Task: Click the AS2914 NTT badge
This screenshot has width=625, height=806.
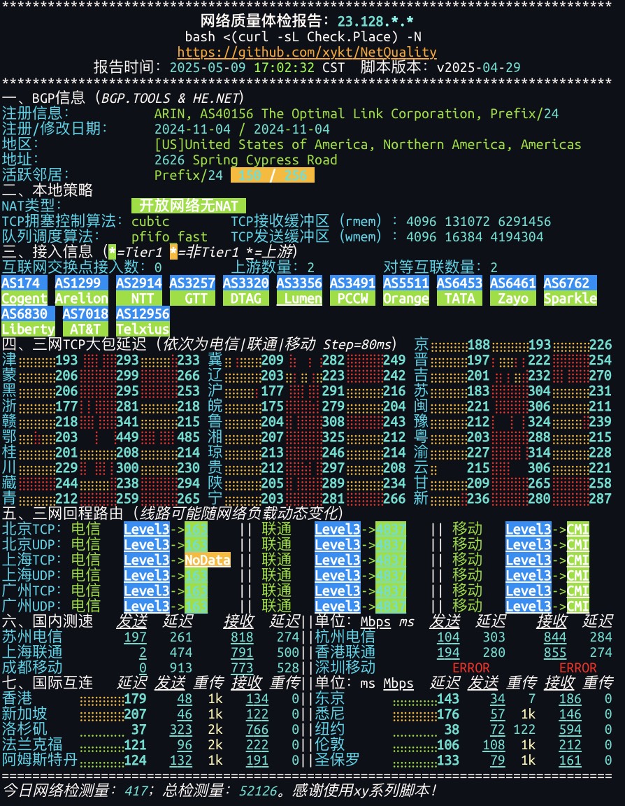Action: [138, 290]
